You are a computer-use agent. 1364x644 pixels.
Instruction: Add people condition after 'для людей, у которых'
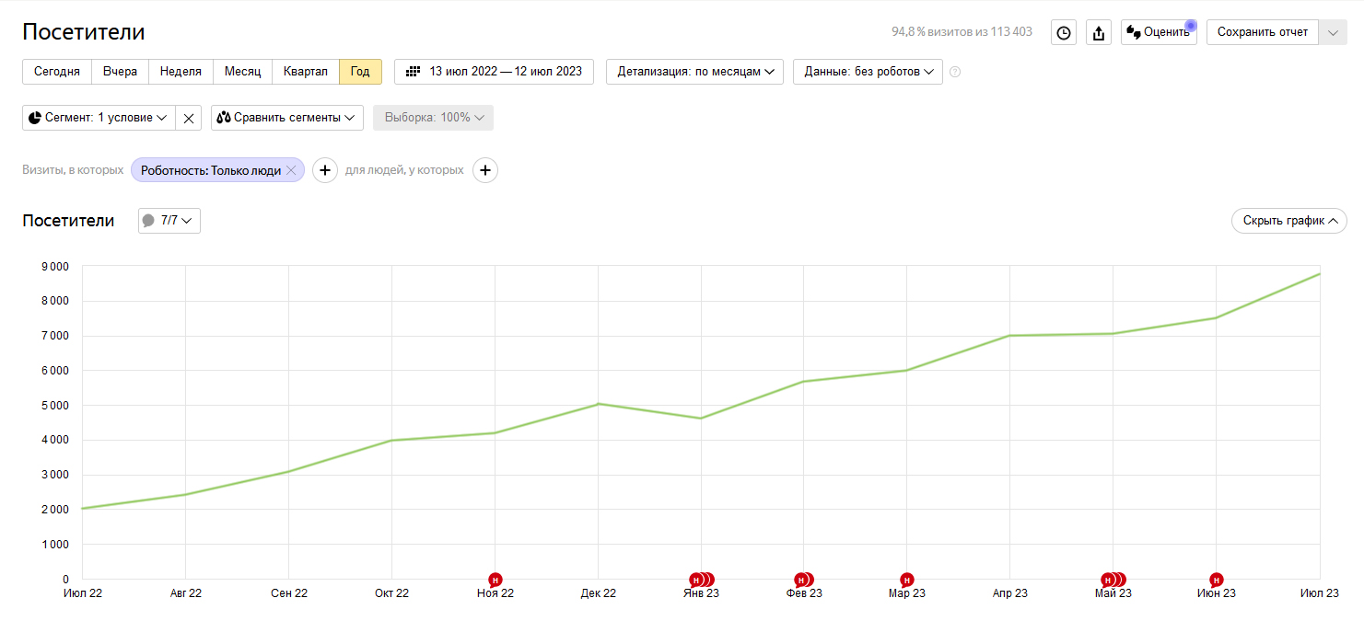[x=485, y=170]
